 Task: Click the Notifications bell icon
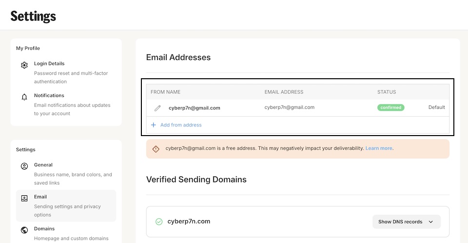pos(24,97)
